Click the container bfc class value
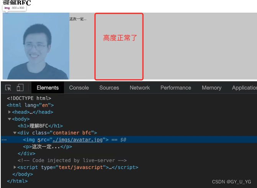257x188 pixels. click(x=72, y=133)
